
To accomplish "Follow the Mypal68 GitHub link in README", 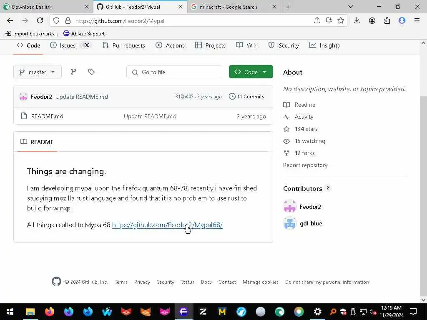I will point(167,225).
